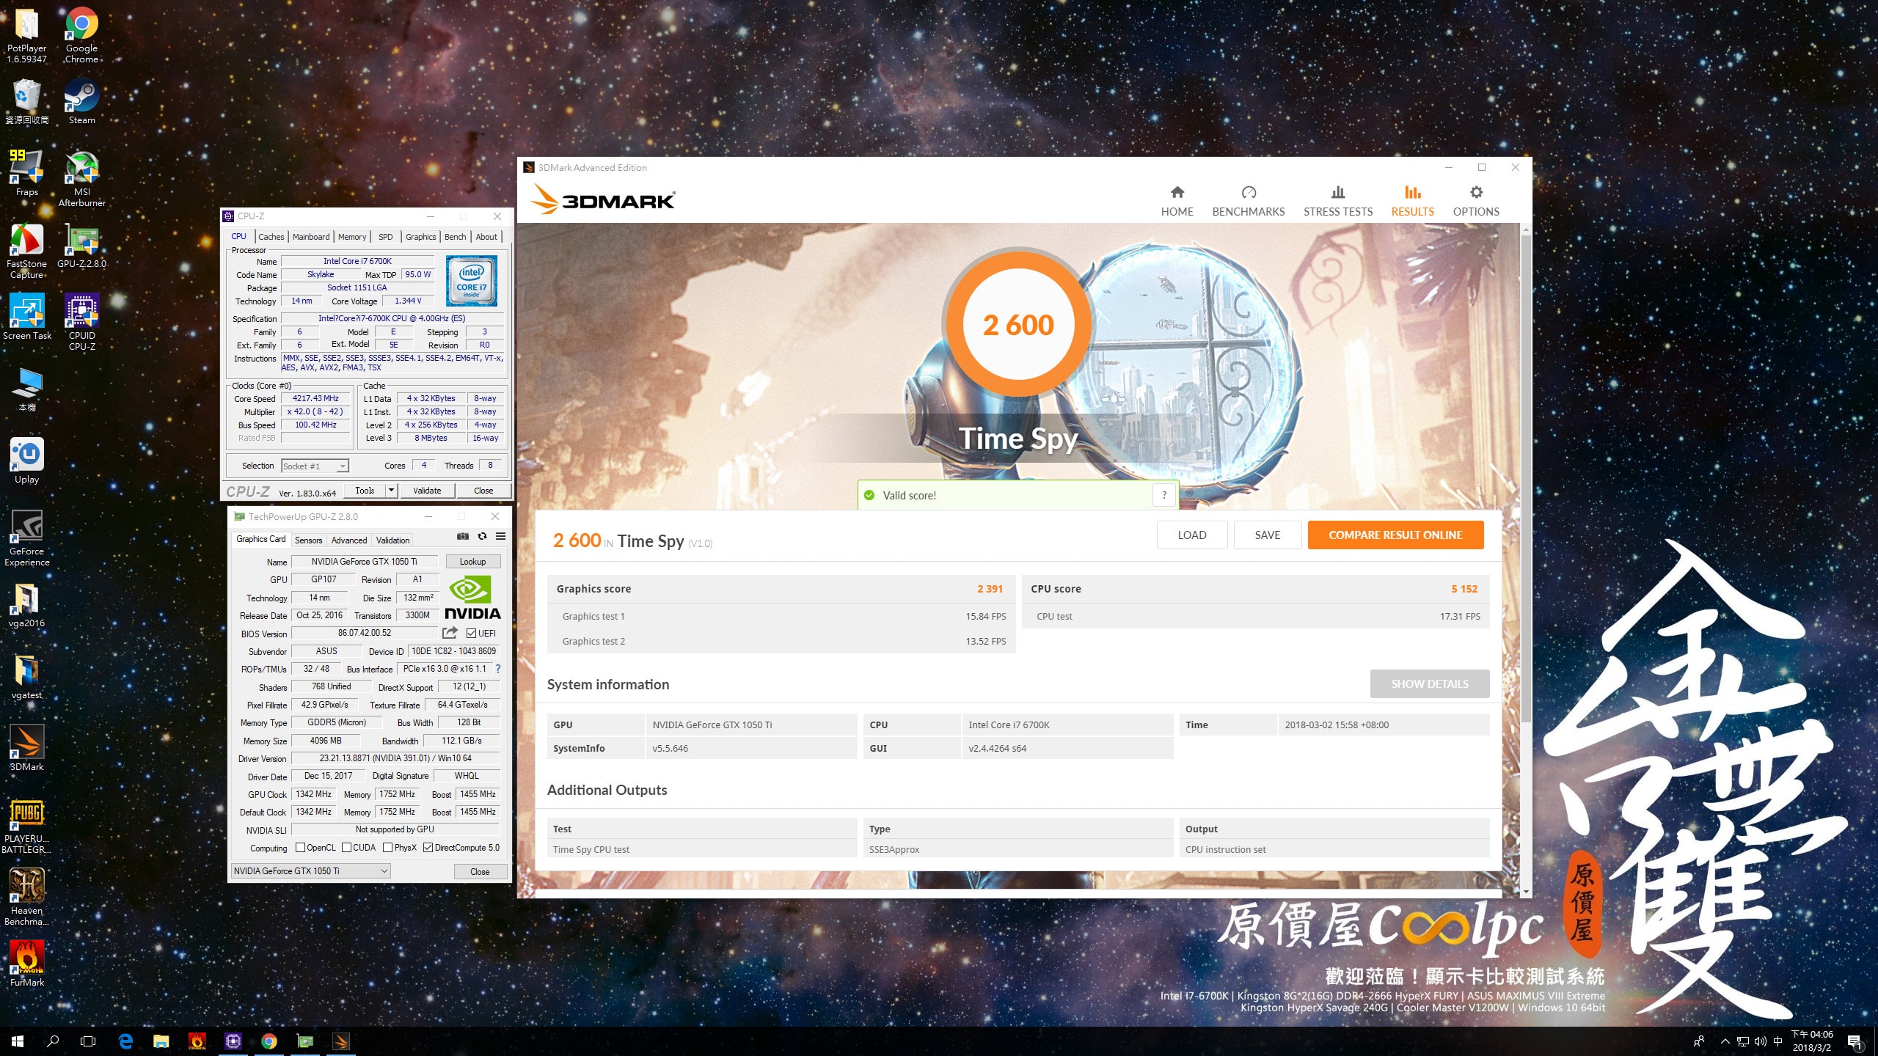The height and width of the screenshot is (1056, 1878).
Task: Click the Validate button in CPU-Z
Action: tap(427, 490)
